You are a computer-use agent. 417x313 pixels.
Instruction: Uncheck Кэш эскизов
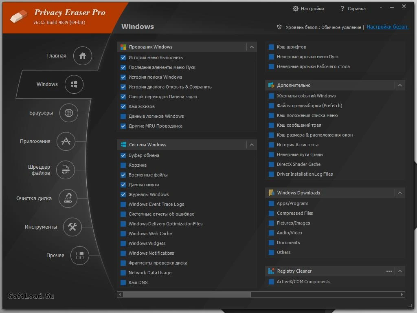tap(123, 106)
